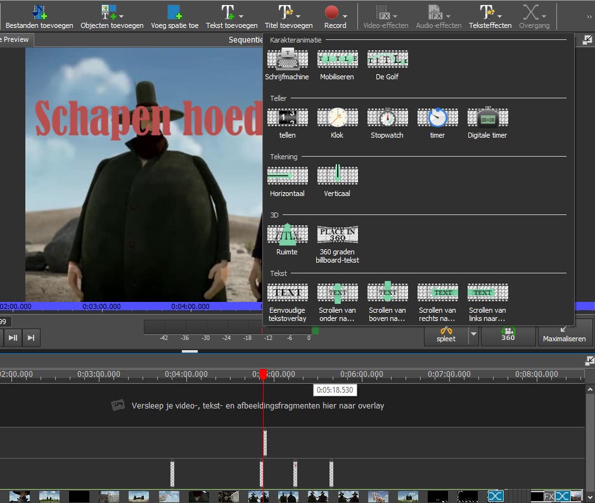Select 360 graden billboard-tekst

coord(337,244)
